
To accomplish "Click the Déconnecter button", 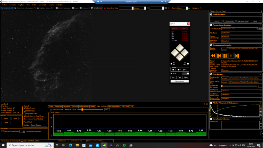I will click(x=179, y=81).
